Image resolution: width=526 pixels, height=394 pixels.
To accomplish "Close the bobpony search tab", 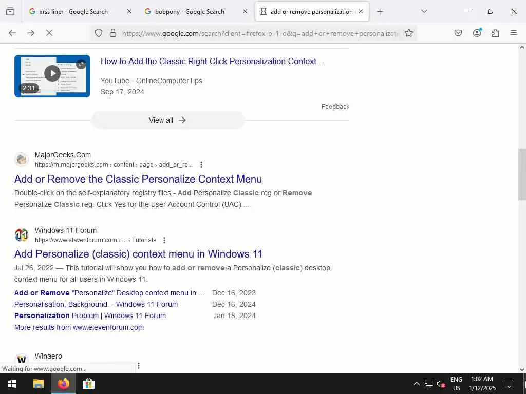I will coord(245,11).
